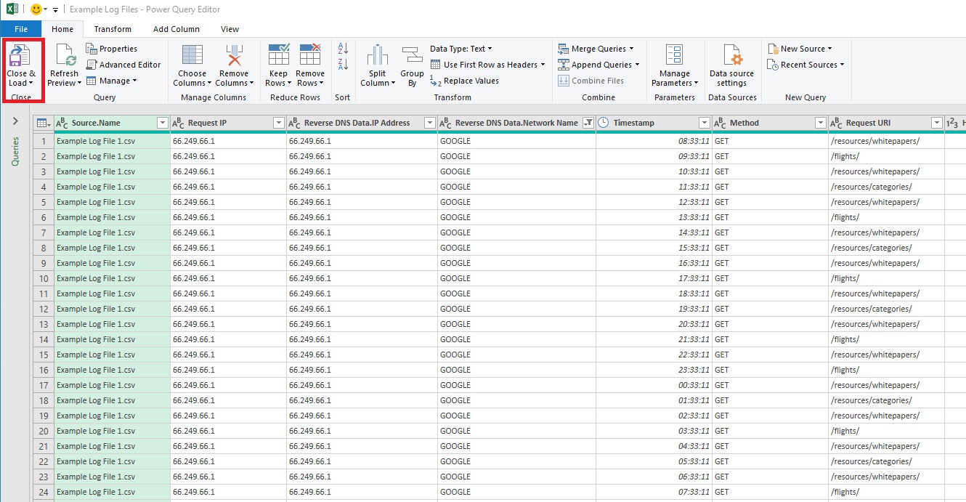Switch to the Transform ribbon tab
The height and width of the screenshot is (502, 966).
tap(113, 29)
